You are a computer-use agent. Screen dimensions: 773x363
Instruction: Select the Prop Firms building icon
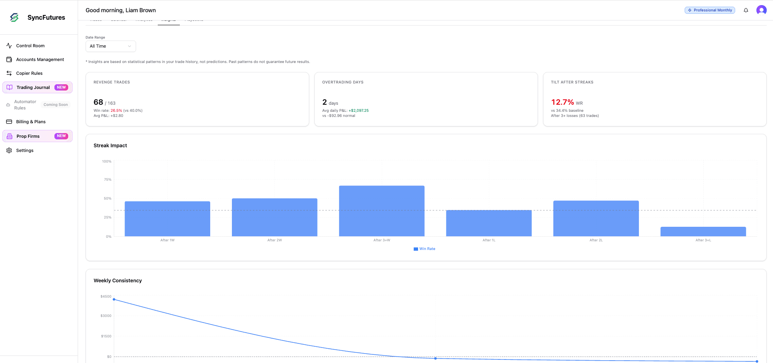(9, 136)
